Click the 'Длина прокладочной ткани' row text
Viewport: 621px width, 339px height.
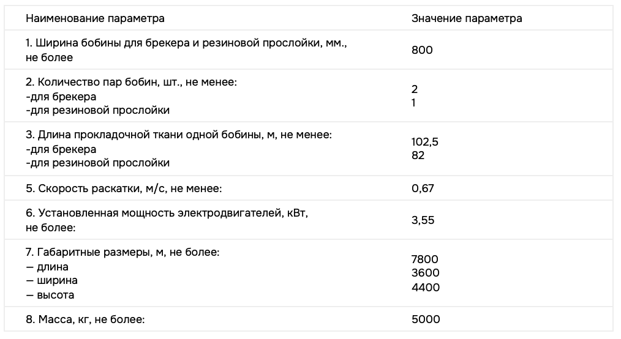click(179, 135)
